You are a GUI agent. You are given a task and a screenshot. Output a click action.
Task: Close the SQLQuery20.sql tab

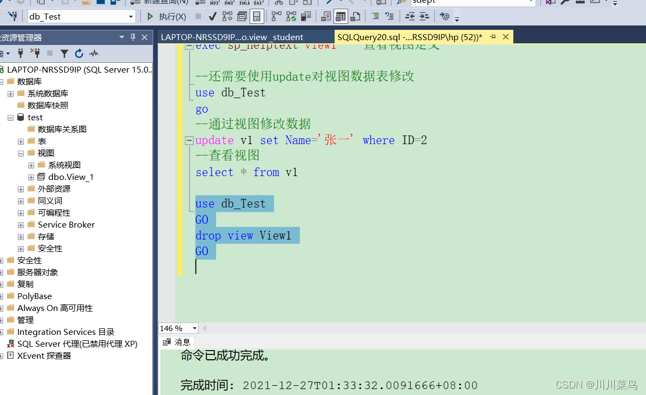[506, 37]
